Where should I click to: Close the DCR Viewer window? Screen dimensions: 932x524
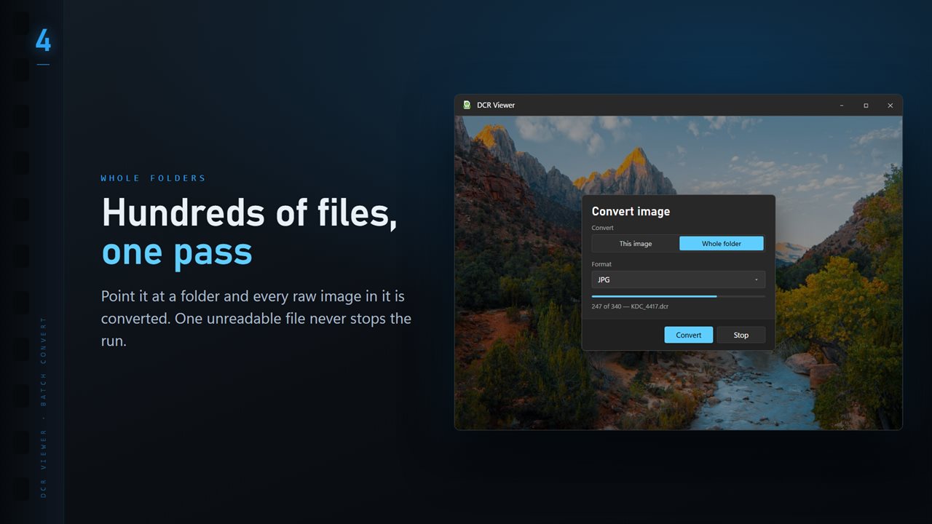(x=890, y=106)
